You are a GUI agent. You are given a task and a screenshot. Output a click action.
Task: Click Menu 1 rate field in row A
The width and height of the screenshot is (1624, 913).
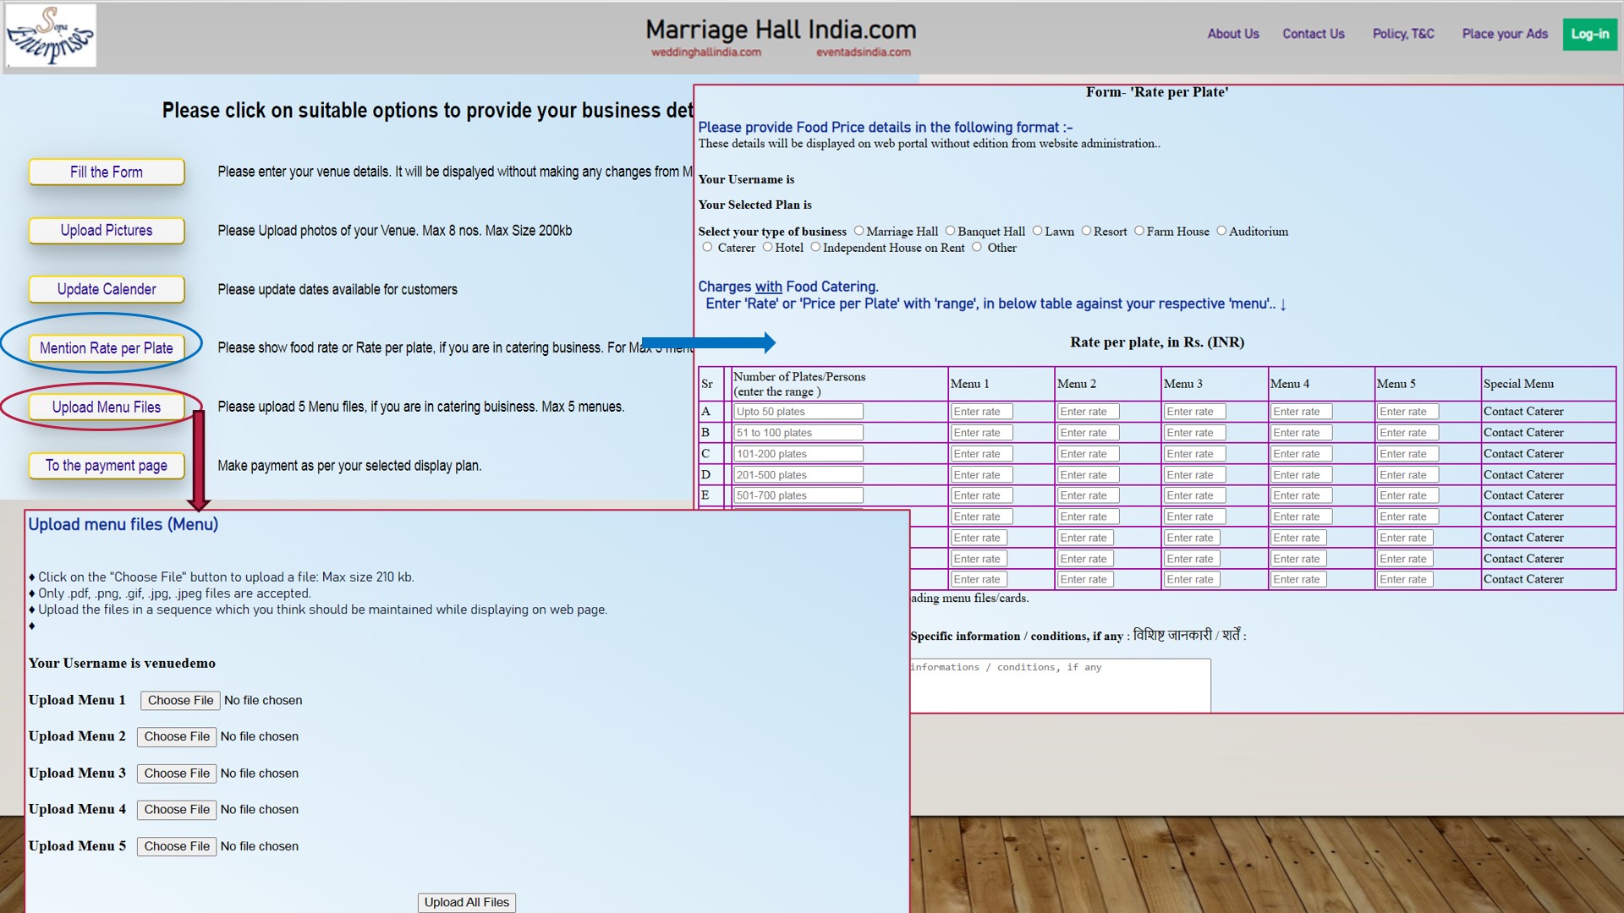coord(981,412)
